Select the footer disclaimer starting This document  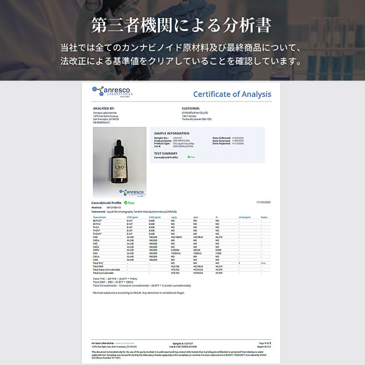pyautogui.click(x=179, y=355)
